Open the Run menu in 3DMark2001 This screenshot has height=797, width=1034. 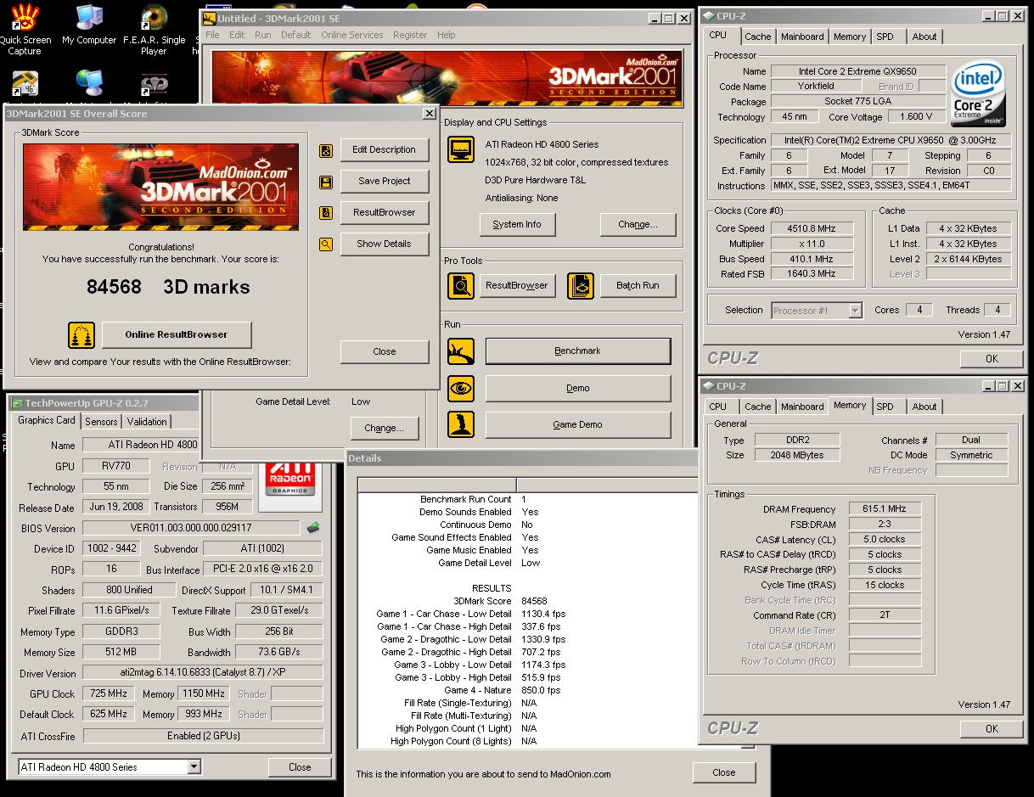coord(263,35)
